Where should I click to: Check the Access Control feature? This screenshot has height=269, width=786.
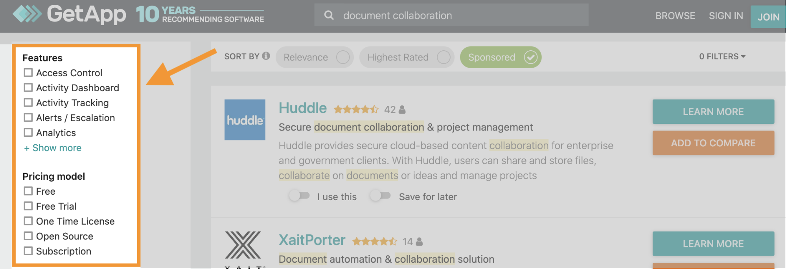28,73
